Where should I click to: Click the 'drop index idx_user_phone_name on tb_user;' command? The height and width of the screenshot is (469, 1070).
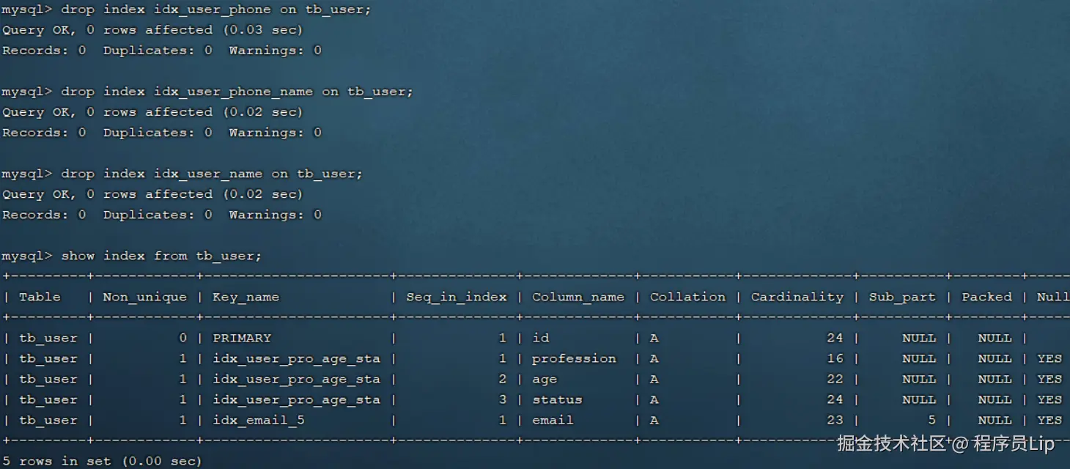tap(237, 92)
